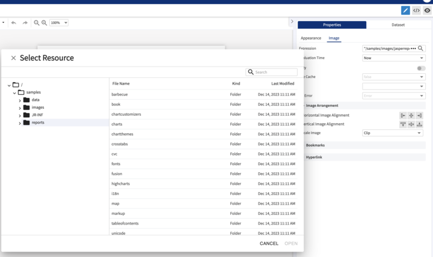Select the book folder row

204,104
